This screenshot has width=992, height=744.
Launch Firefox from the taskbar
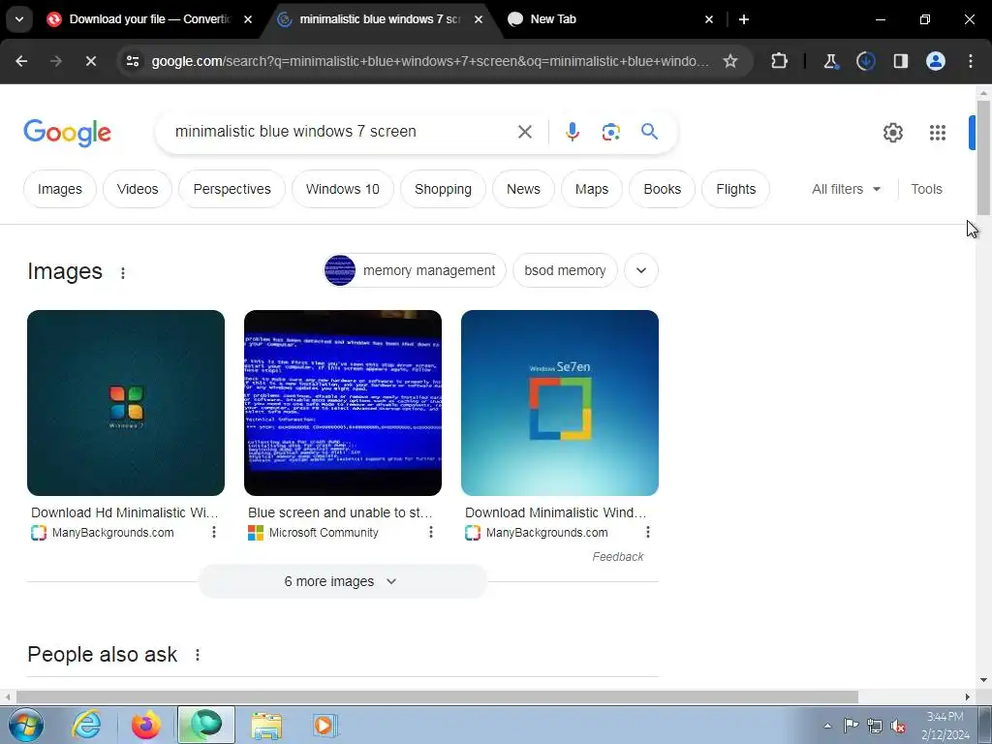pos(145,725)
